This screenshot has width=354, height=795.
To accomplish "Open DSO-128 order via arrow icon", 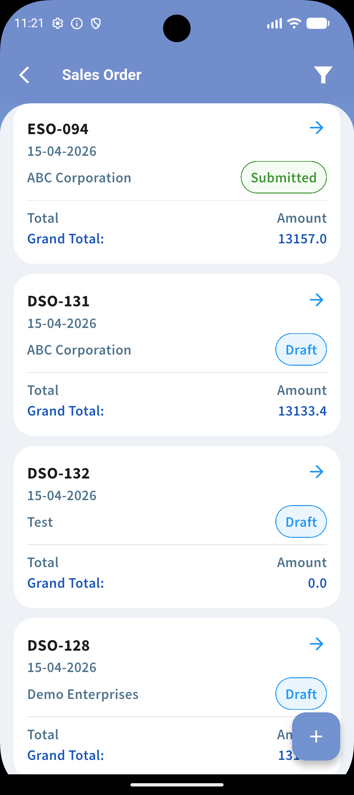I will pyautogui.click(x=317, y=644).
